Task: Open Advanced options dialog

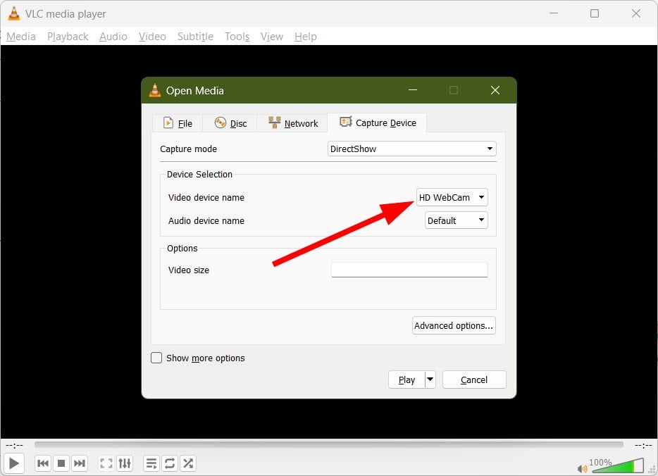Action: (454, 325)
